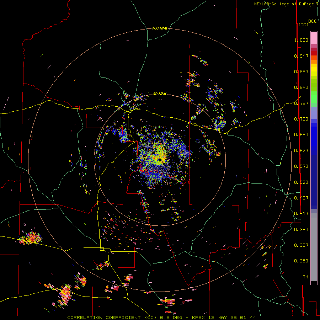Click the [CC] units label above color bar
The height and width of the screenshot is (320, 320).
click(x=303, y=25)
